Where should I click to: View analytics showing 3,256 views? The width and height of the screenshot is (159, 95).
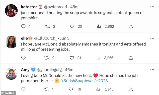click(99, 58)
